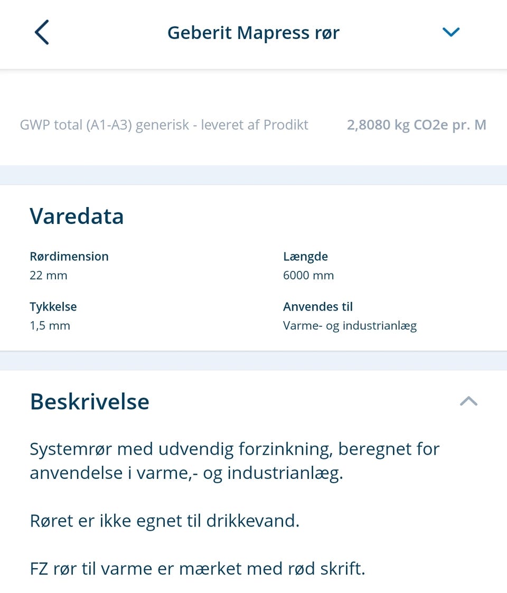Tap the 6000 mm length value
The height and width of the screenshot is (593, 507).
point(308,275)
